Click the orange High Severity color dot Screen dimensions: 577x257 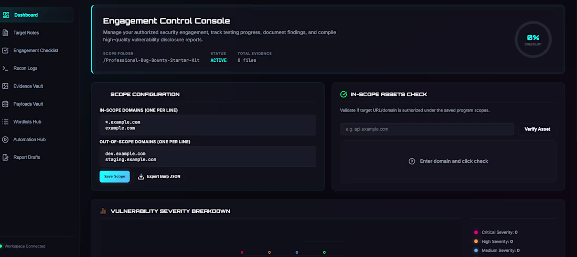476,242
